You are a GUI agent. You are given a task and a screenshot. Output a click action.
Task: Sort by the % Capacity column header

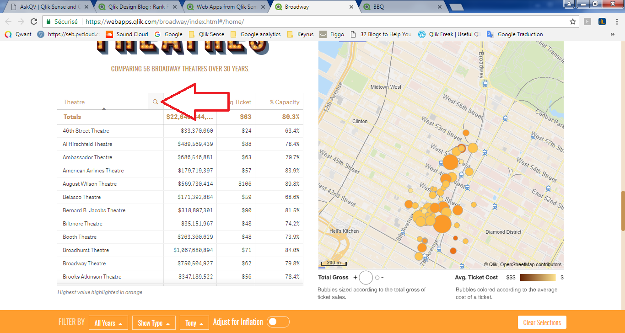pos(284,102)
